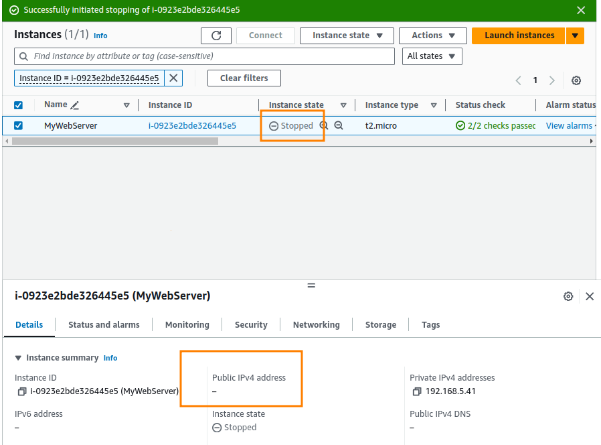This screenshot has width=601, height=445.
Task: Click the Clear filters button
Action: 244,78
